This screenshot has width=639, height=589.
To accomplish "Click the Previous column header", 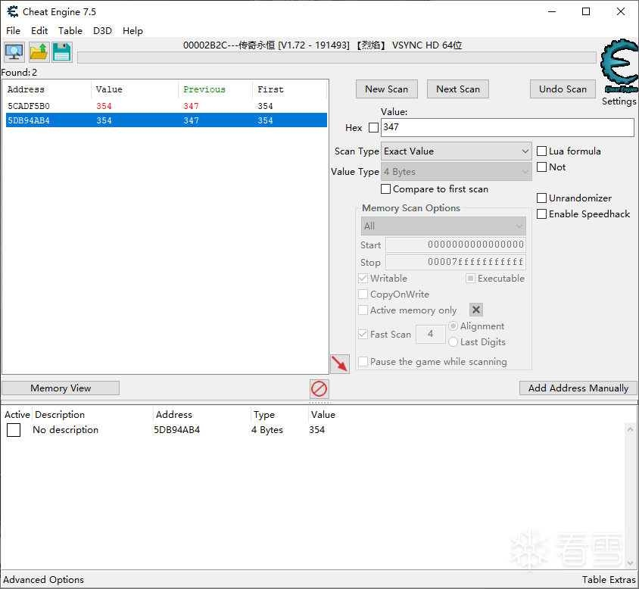I will pos(215,89).
